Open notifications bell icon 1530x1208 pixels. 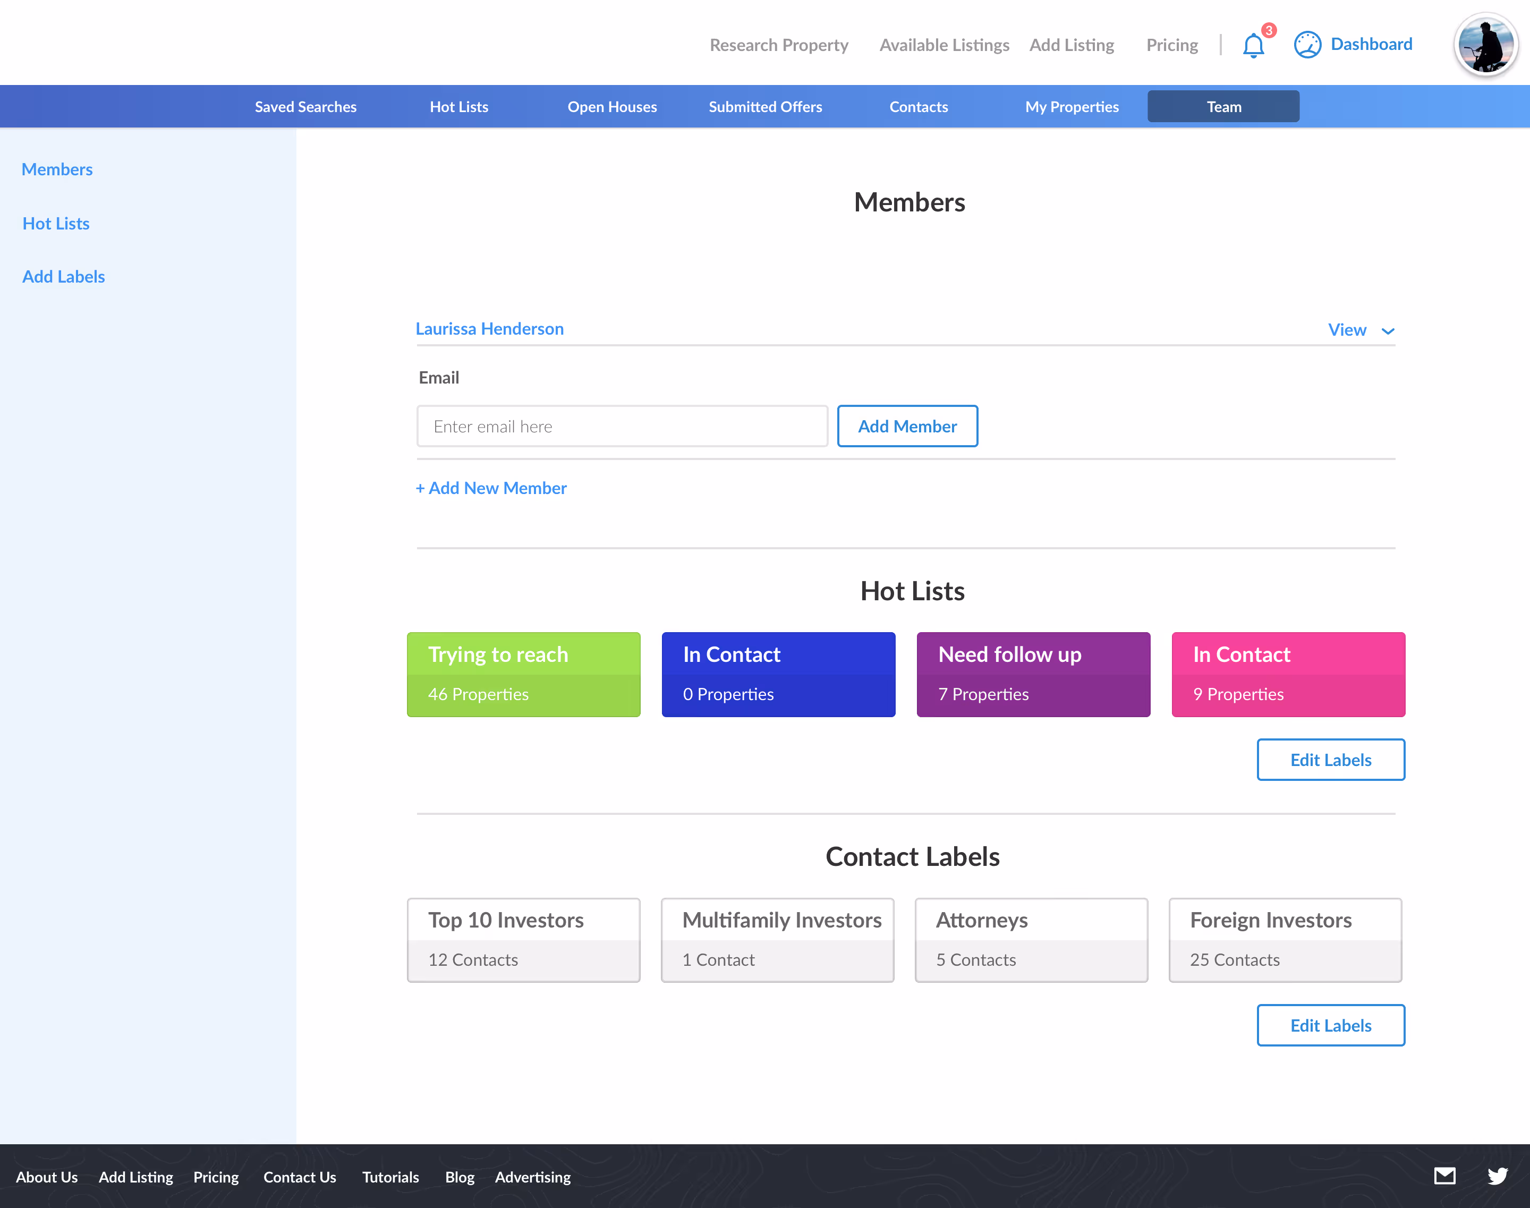(x=1253, y=45)
